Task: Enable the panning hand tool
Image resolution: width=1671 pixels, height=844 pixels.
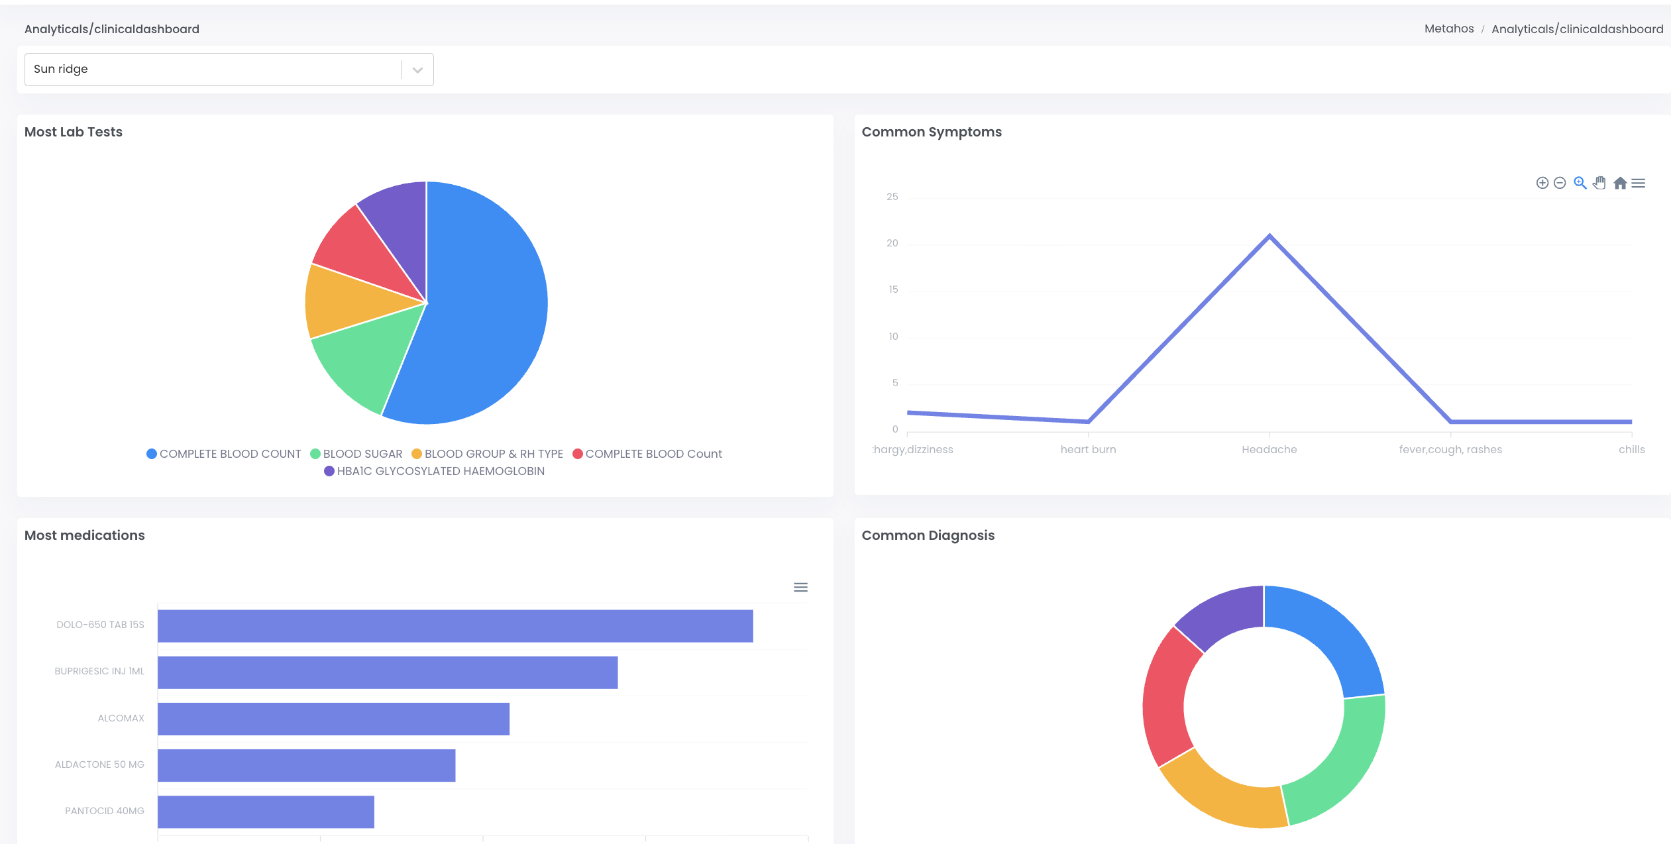Action: click(x=1599, y=183)
